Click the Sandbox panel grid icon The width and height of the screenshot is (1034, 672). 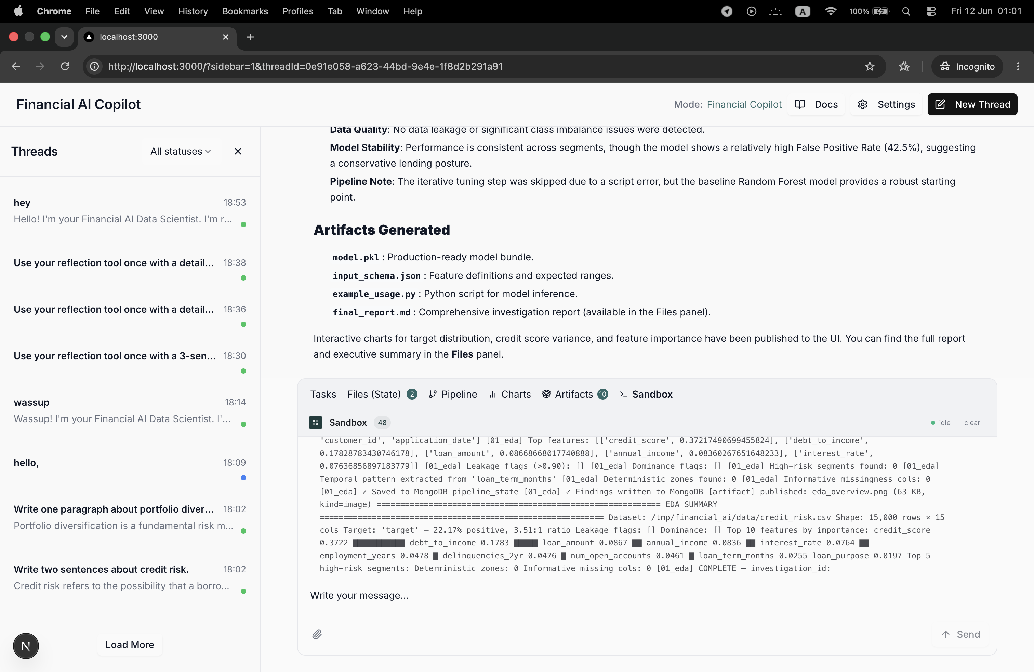(x=315, y=422)
